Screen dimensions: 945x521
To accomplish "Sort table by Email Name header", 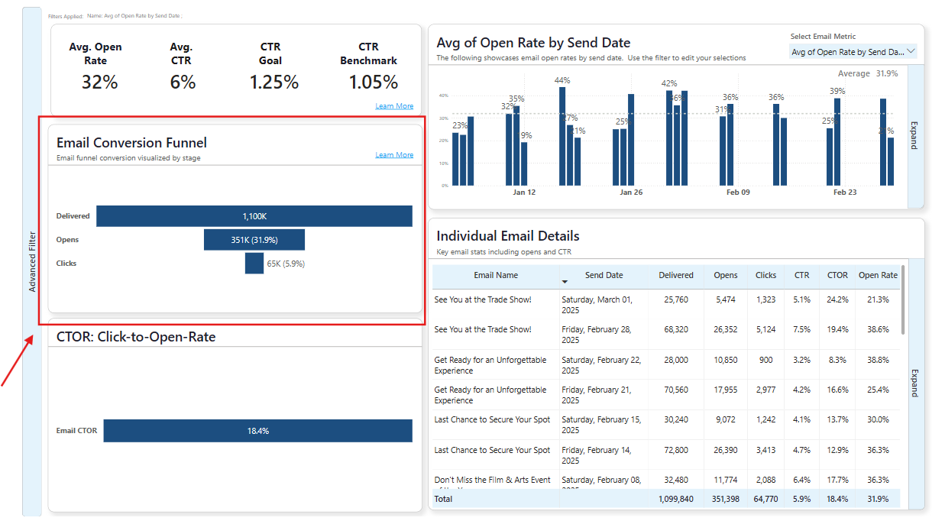I will pyautogui.click(x=496, y=275).
